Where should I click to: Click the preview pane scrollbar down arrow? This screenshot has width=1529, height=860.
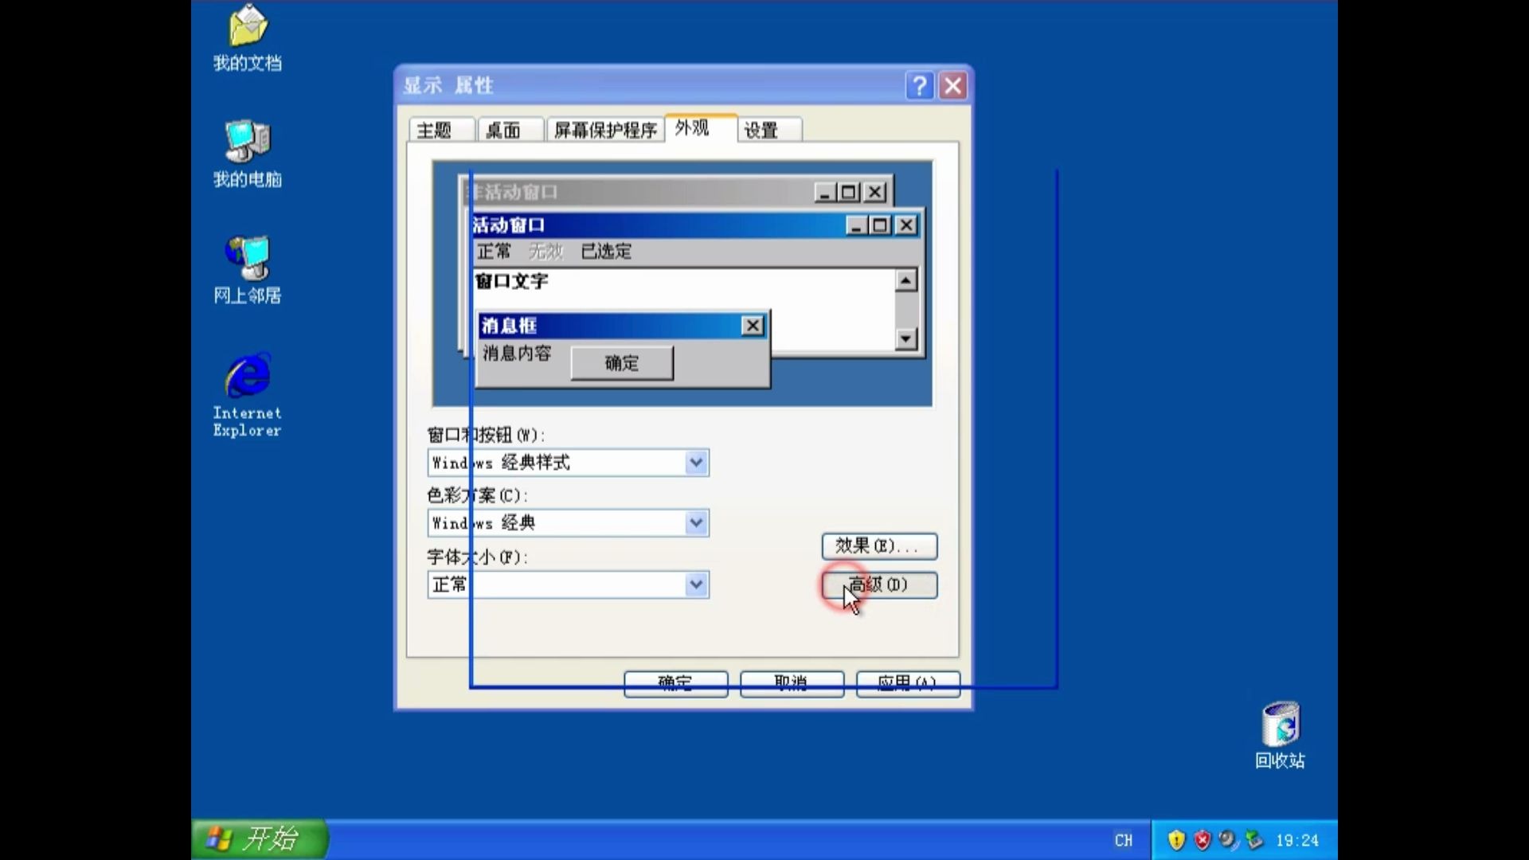coord(906,338)
